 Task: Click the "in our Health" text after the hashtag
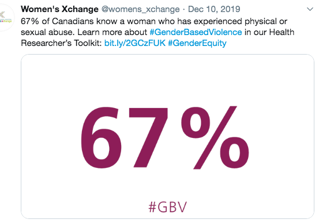click(269, 32)
